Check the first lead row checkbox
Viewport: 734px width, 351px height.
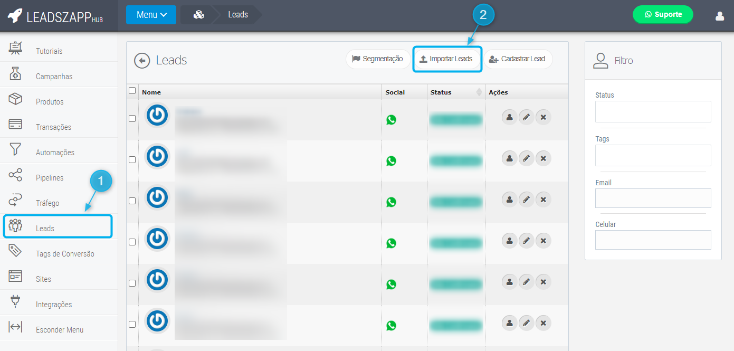pos(132,119)
